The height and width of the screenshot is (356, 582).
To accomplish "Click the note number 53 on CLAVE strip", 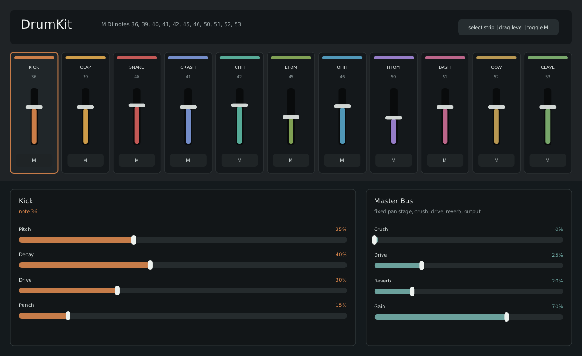I will click(x=548, y=77).
